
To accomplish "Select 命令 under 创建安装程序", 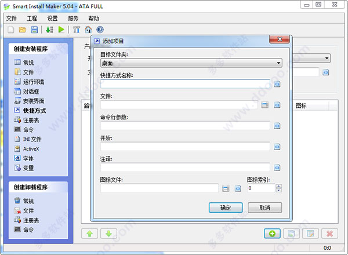I will click(24, 129).
